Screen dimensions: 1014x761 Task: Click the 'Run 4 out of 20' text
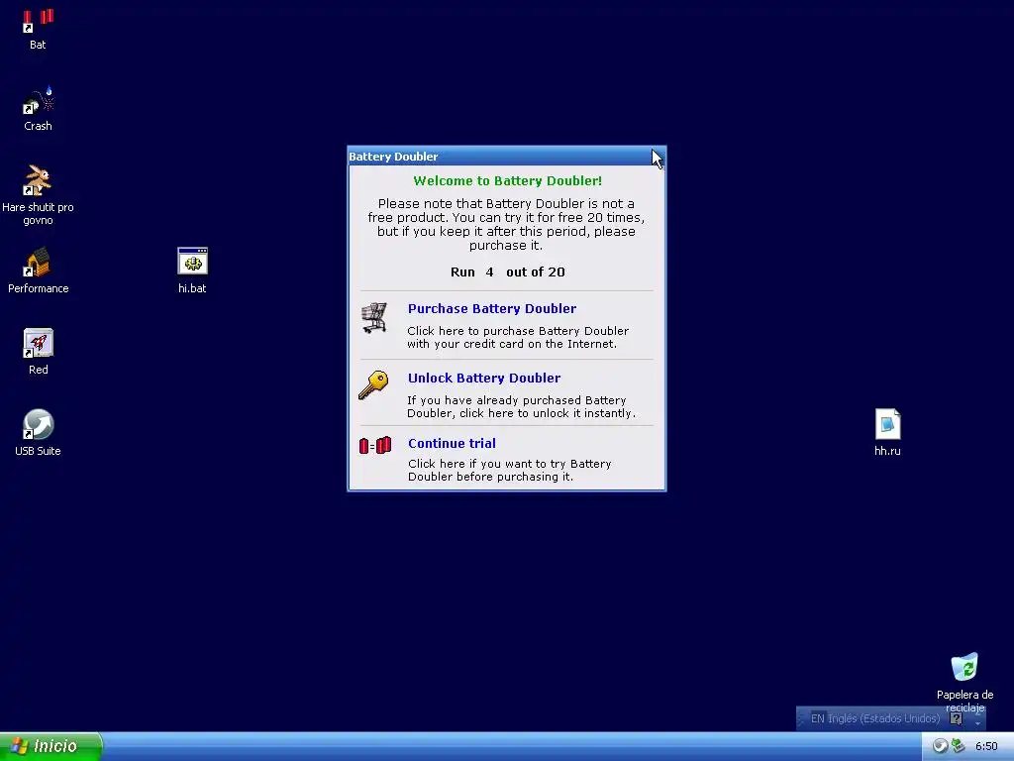pos(508,272)
